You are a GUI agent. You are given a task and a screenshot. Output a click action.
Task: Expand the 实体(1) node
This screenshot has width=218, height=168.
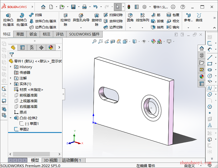[x=11, y=84]
